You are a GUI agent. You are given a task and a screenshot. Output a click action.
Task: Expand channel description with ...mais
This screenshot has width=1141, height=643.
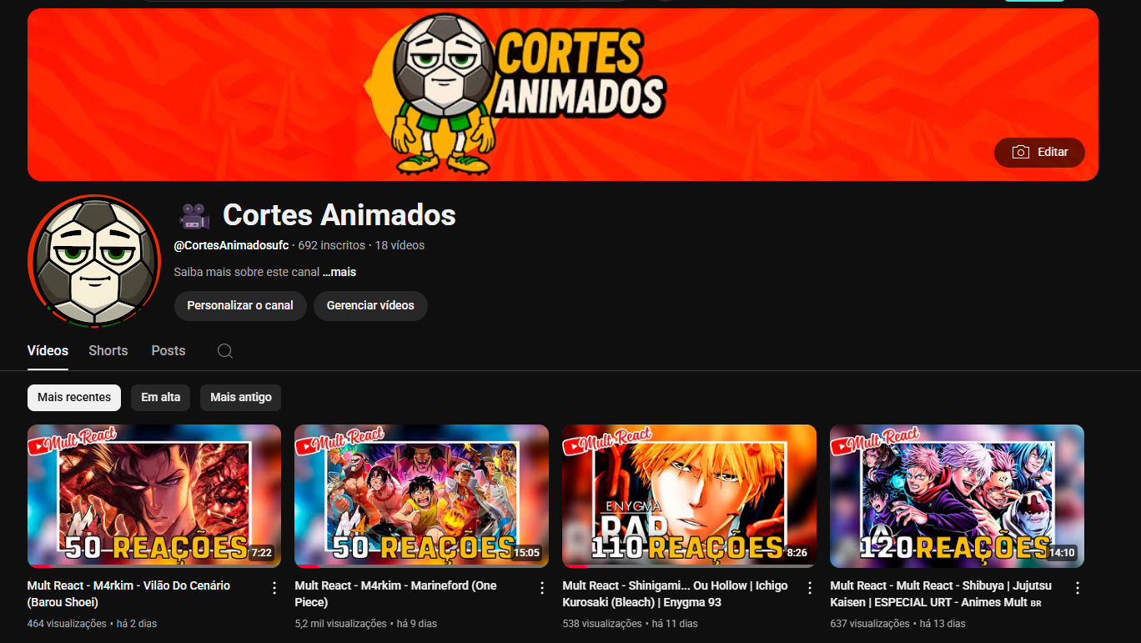coord(339,272)
